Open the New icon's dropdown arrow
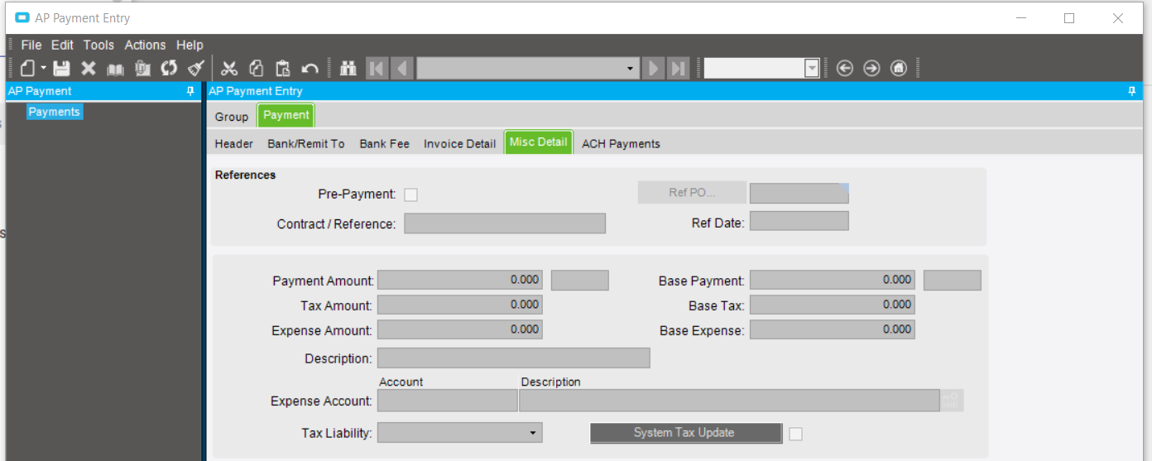Screen dimensions: 1152x461 (x=44, y=69)
